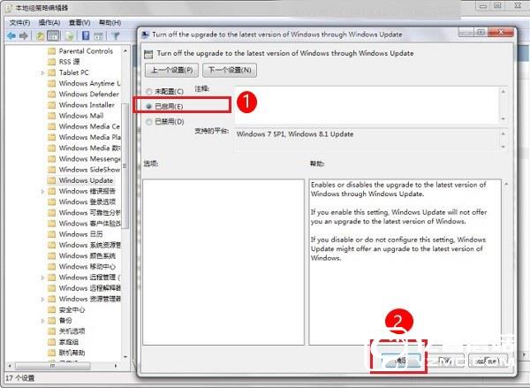
Task: Click the dialog title bar icon
Action: tap(146, 34)
